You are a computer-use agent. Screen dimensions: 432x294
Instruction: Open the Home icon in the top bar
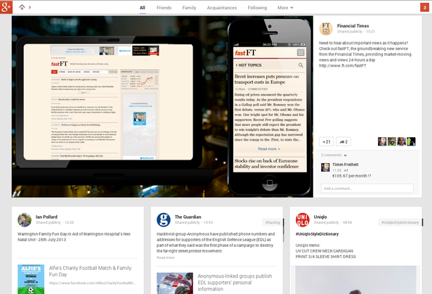pos(22,7)
